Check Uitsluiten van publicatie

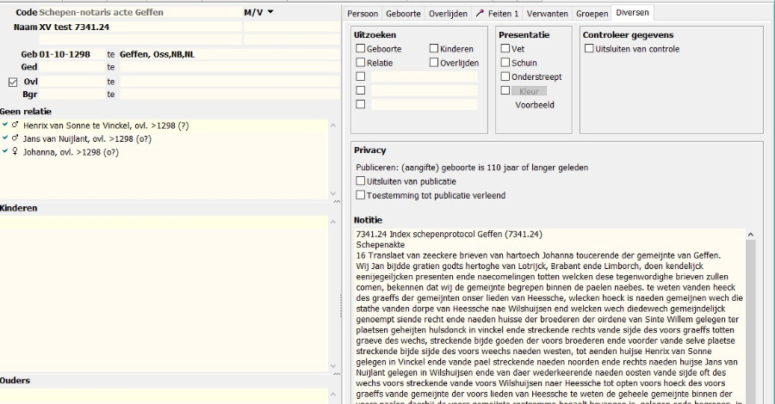point(361,181)
